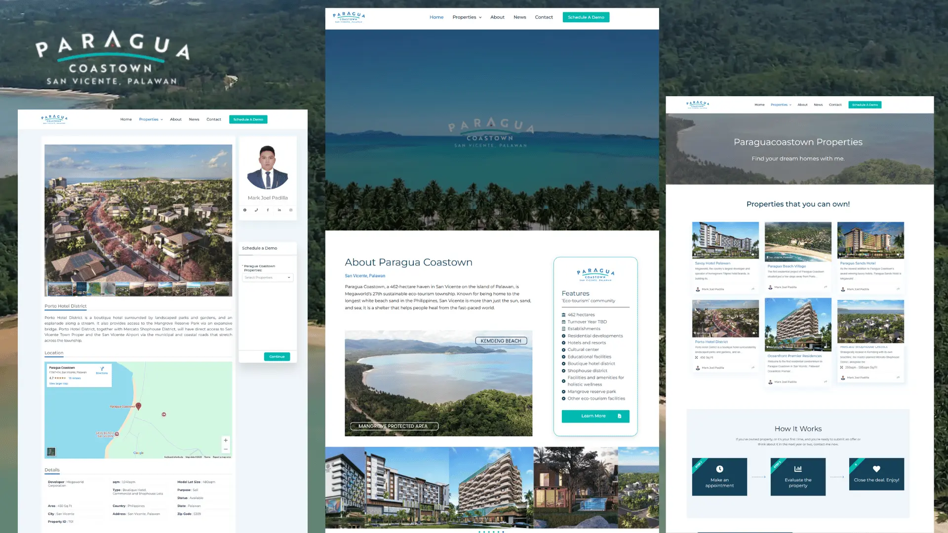This screenshot has height=533, width=948.
Task: Click the info icon under Mark Joel Padilla
Action: click(x=245, y=210)
